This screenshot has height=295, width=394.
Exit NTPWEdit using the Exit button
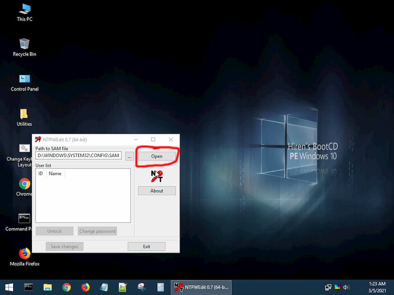(x=146, y=246)
